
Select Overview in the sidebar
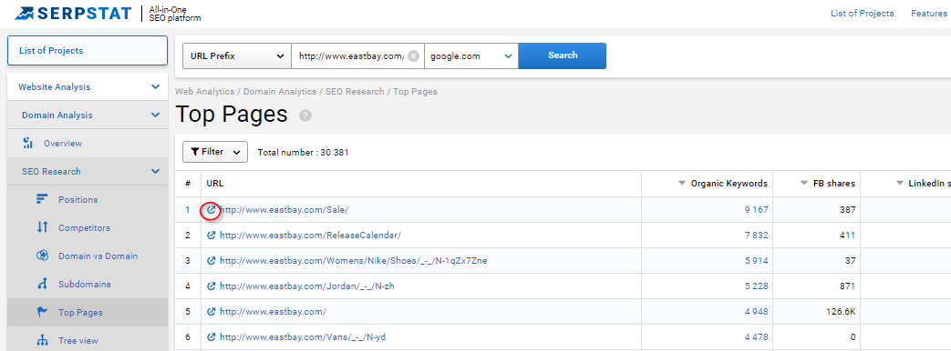point(63,144)
